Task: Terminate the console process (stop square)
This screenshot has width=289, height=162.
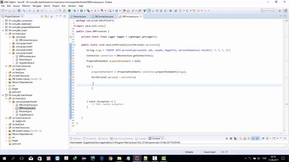Action: (x=227, y=139)
